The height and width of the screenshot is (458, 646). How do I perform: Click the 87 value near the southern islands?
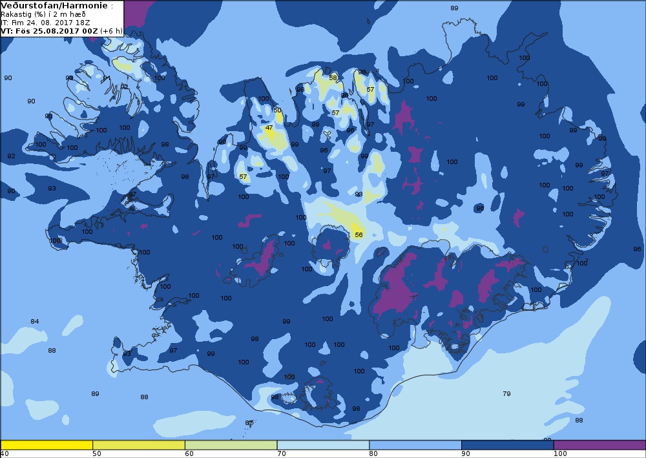click(249, 423)
